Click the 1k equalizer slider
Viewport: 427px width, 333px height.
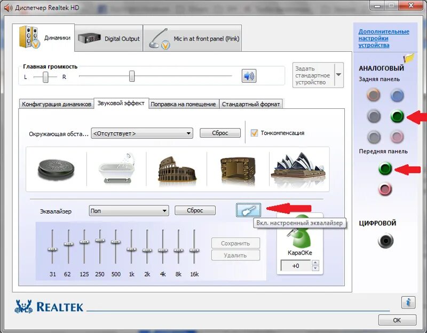(x=131, y=249)
